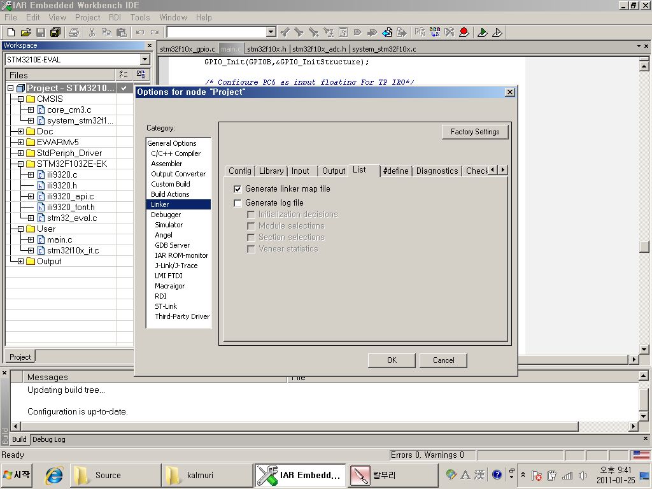Click the Toggle Breakpoint red icon

click(x=464, y=32)
